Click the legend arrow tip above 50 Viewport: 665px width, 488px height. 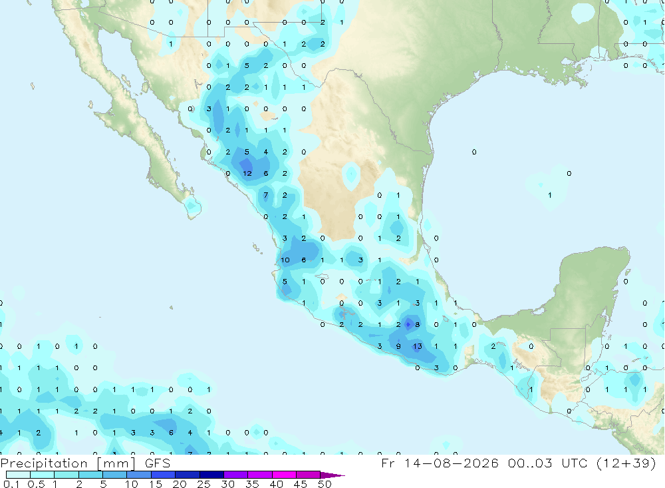pyautogui.click(x=332, y=475)
